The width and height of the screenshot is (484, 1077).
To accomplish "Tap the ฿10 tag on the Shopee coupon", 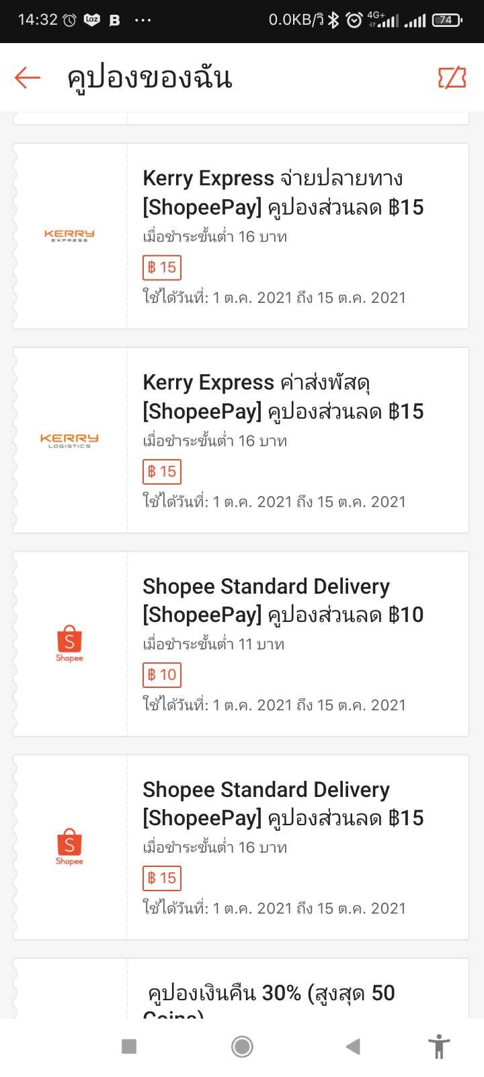I will [x=162, y=674].
